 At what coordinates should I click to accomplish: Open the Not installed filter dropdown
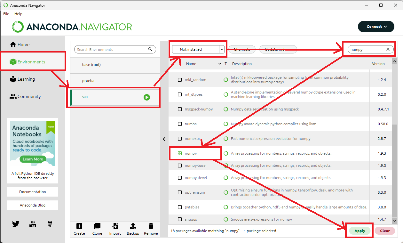click(x=198, y=49)
